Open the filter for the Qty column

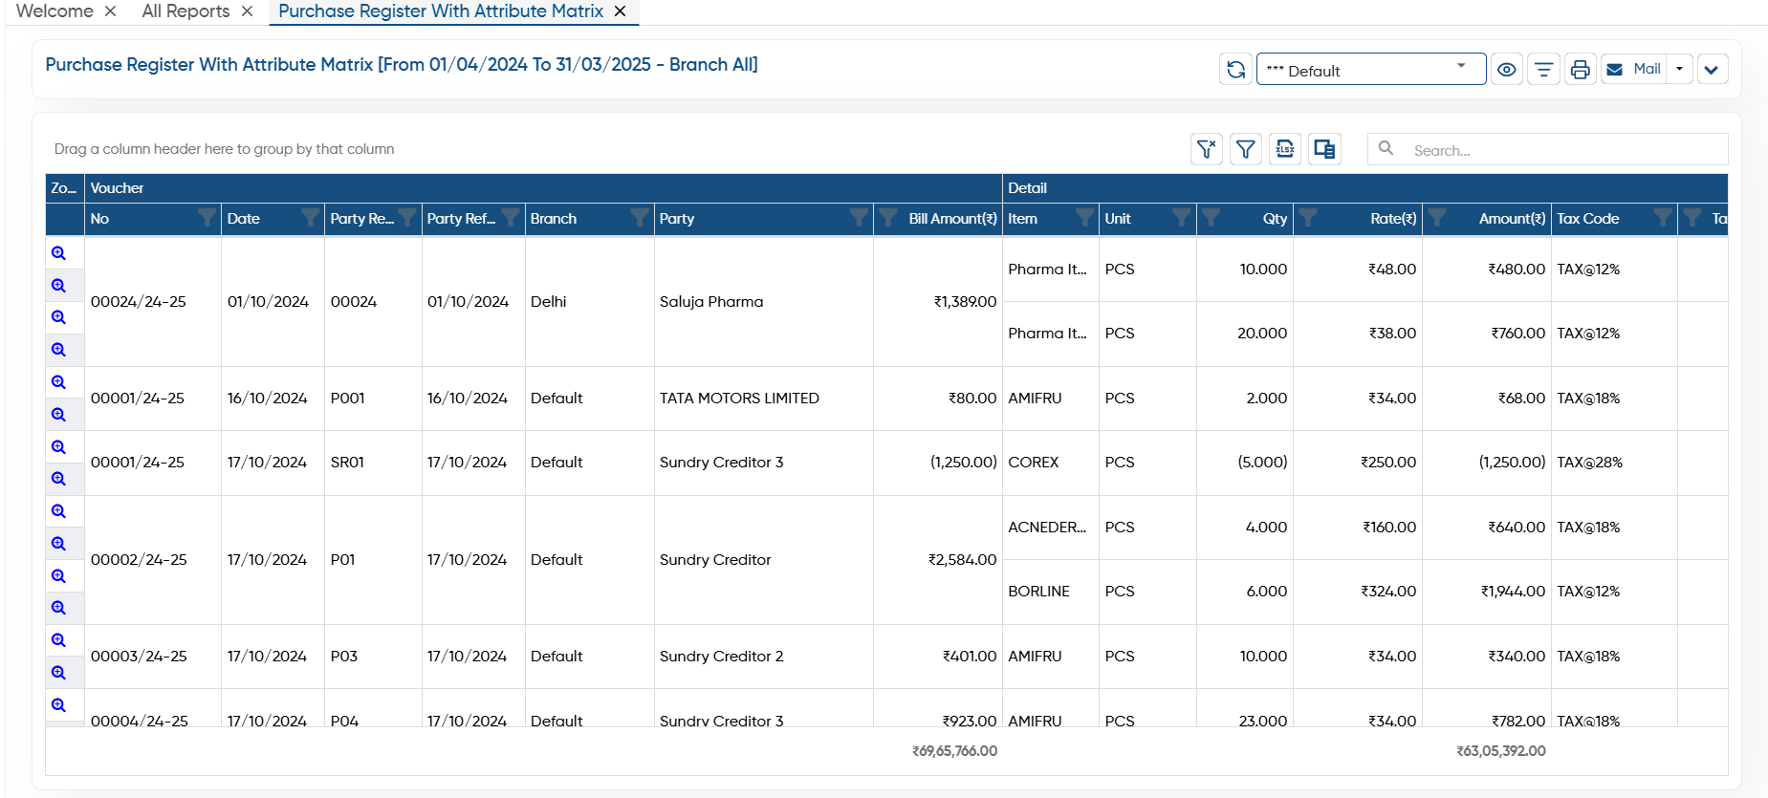1211,219
